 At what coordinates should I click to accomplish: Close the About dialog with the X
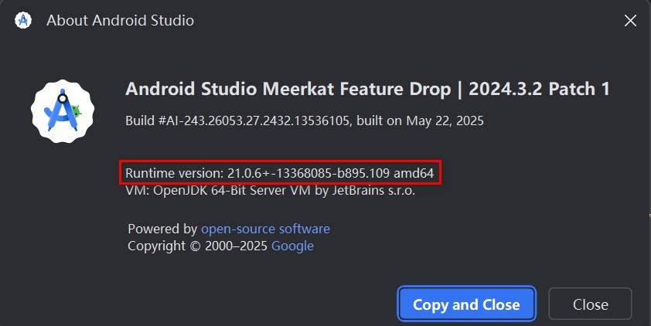(630, 21)
